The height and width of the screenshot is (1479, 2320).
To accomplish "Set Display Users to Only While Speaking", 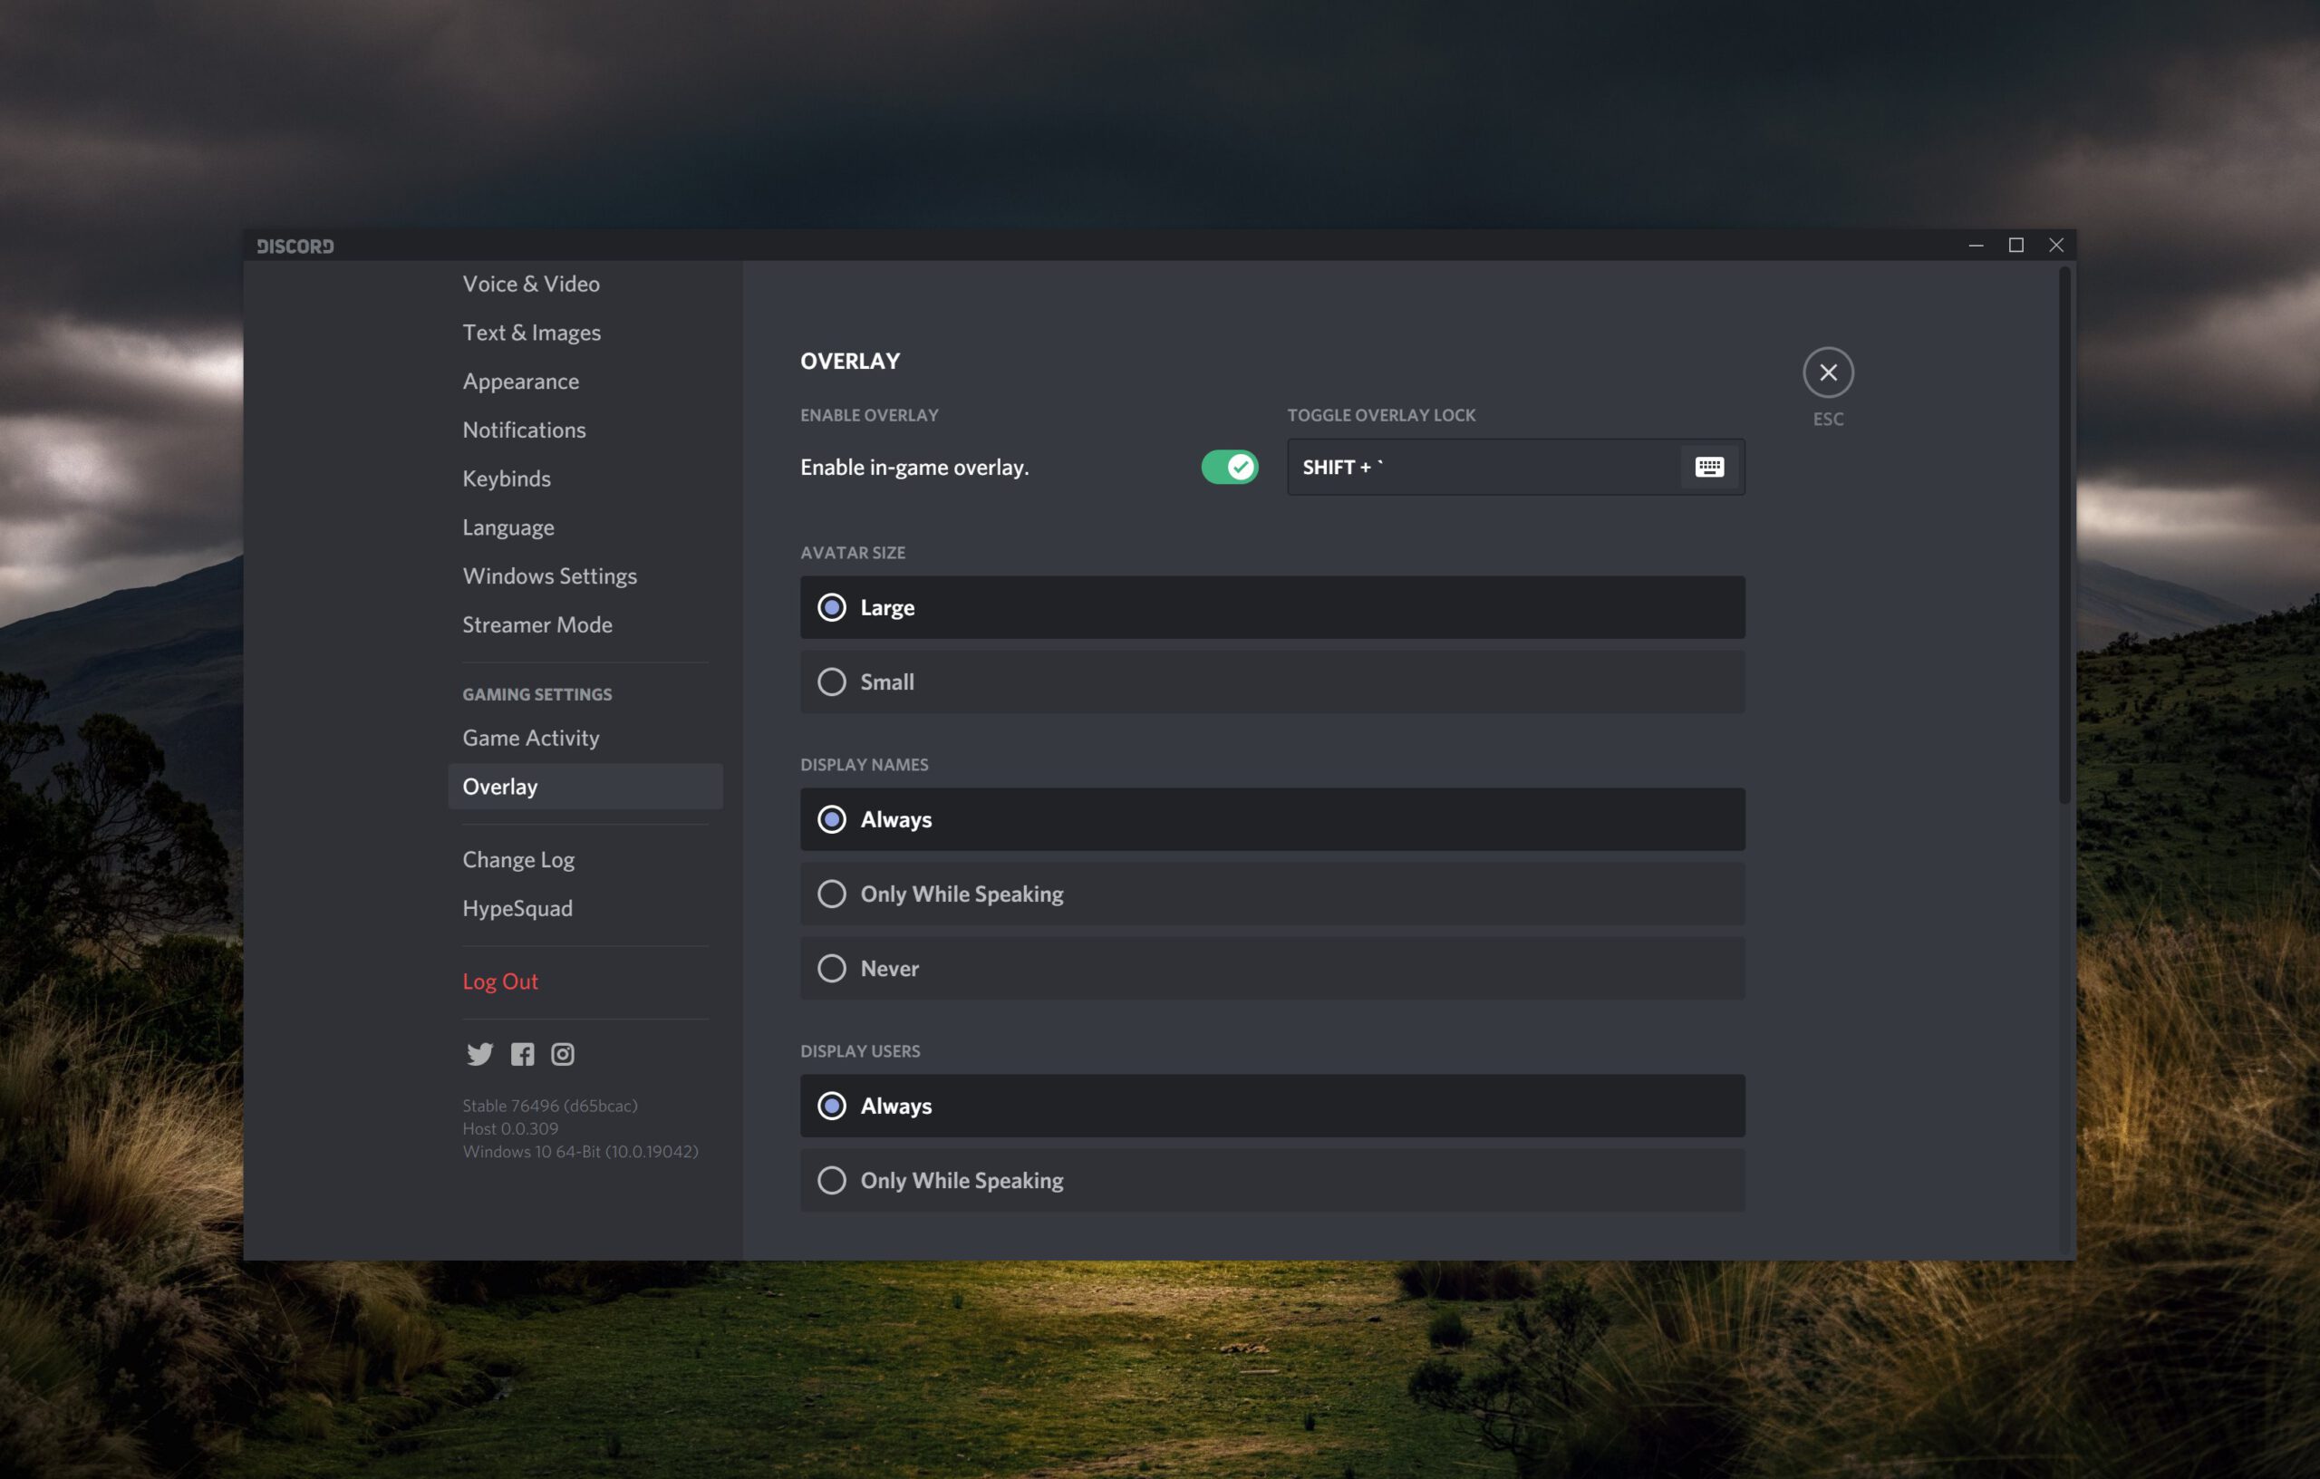I will coord(1271,1180).
